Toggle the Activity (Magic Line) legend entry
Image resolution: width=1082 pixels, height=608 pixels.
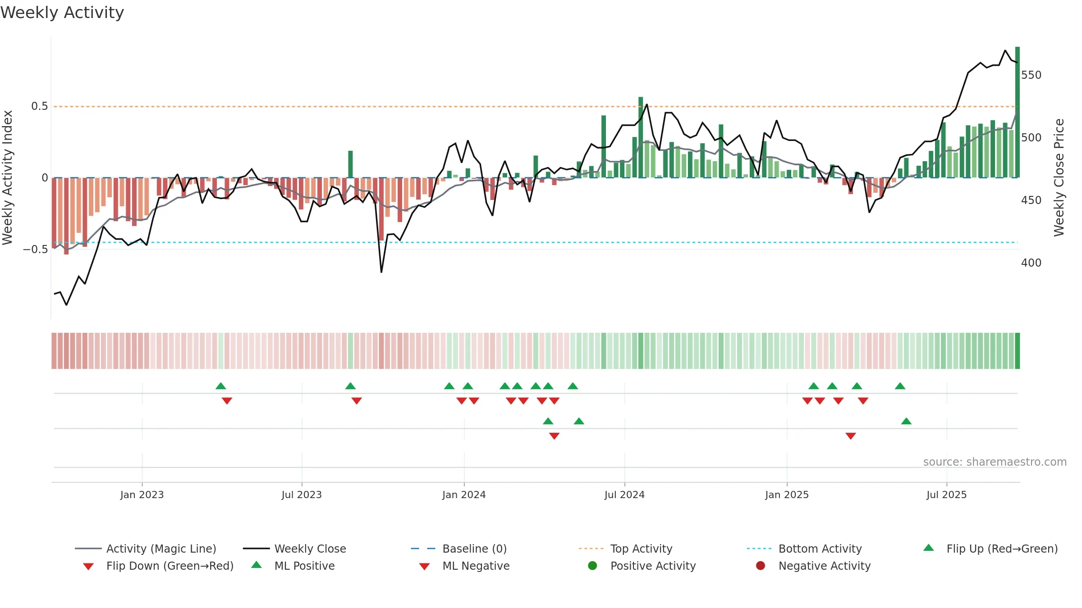(x=146, y=549)
